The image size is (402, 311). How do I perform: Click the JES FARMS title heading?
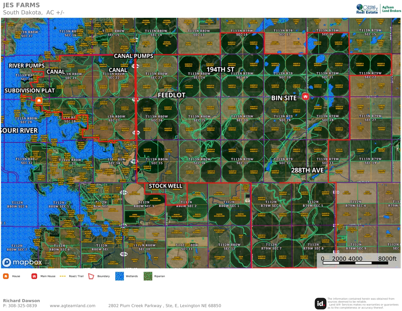[21, 5]
